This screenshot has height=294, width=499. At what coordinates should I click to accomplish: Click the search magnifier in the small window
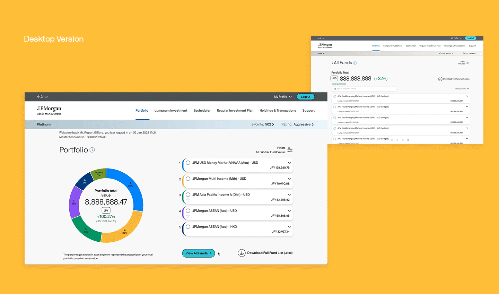[x=335, y=89]
